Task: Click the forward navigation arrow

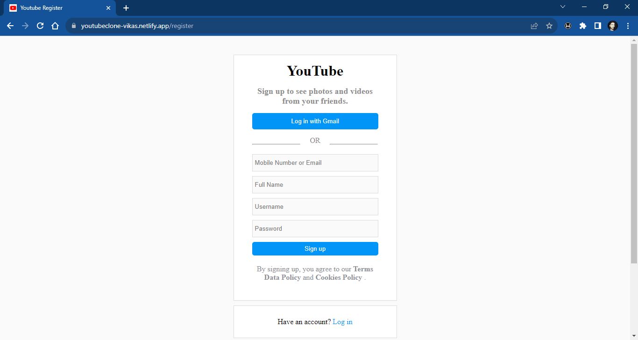Action: 25,26
